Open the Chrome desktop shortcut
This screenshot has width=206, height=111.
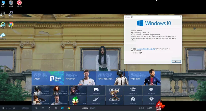(11, 25)
